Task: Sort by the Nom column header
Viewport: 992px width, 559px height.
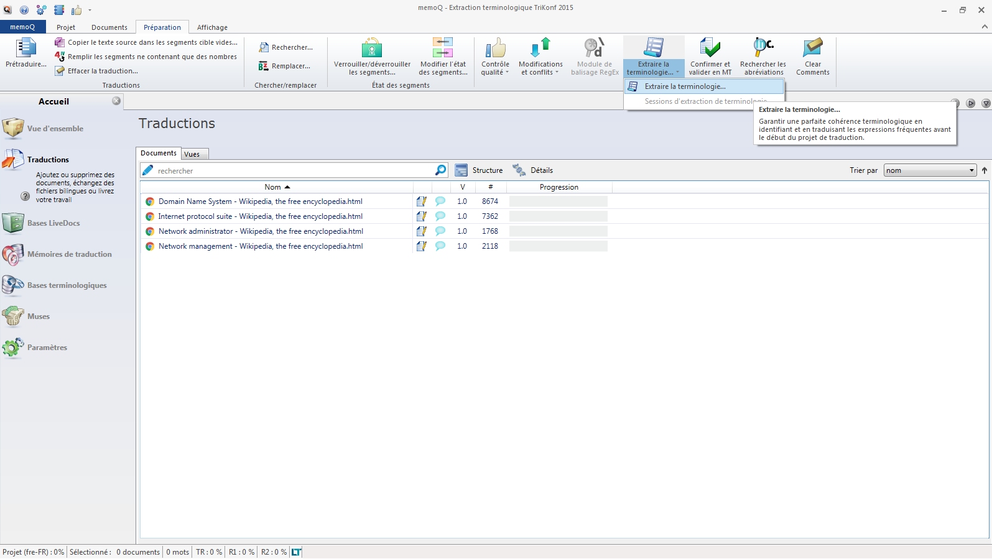Action: pyautogui.click(x=277, y=187)
